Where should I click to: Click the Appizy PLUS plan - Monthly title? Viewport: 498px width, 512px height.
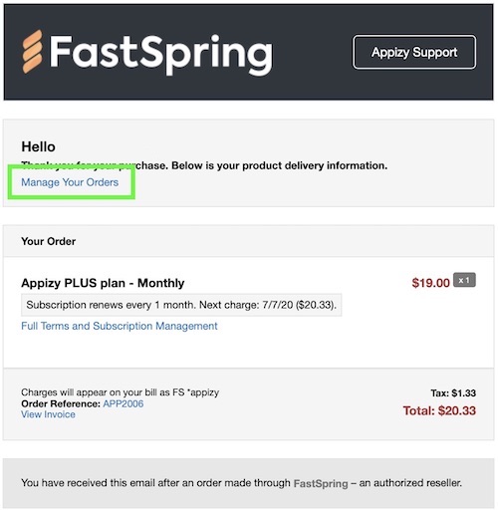[103, 283]
